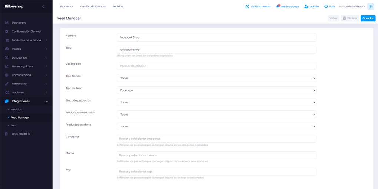
Task: Open the Tipo Tienda dropdown
Action: tap(216, 78)
